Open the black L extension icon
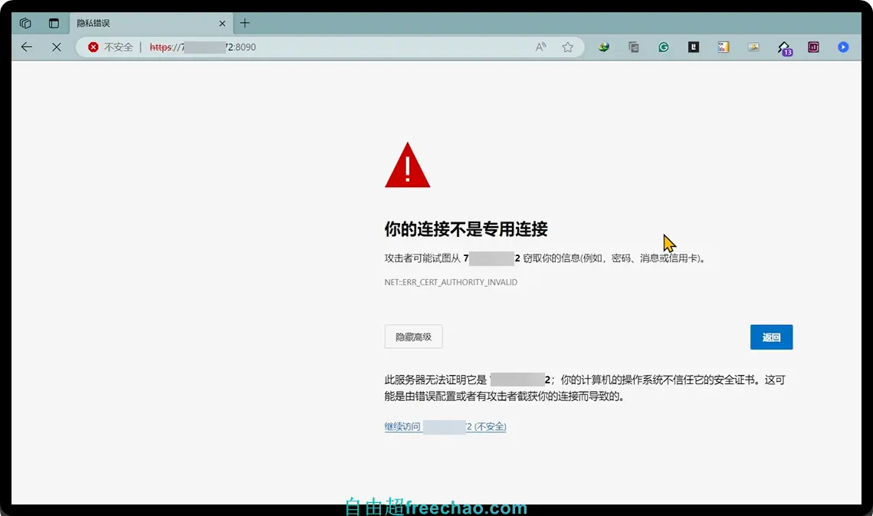The width and height of the screenshot is (873, 516). 693,47
